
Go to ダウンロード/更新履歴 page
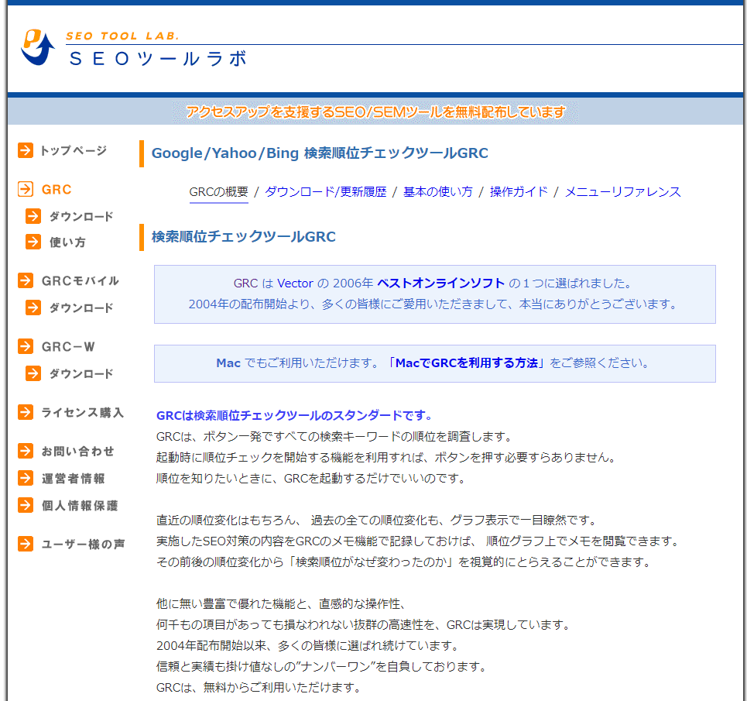[325, 192]
